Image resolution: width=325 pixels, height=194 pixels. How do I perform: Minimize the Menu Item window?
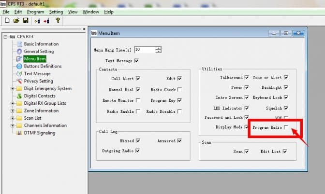(274, 33)
